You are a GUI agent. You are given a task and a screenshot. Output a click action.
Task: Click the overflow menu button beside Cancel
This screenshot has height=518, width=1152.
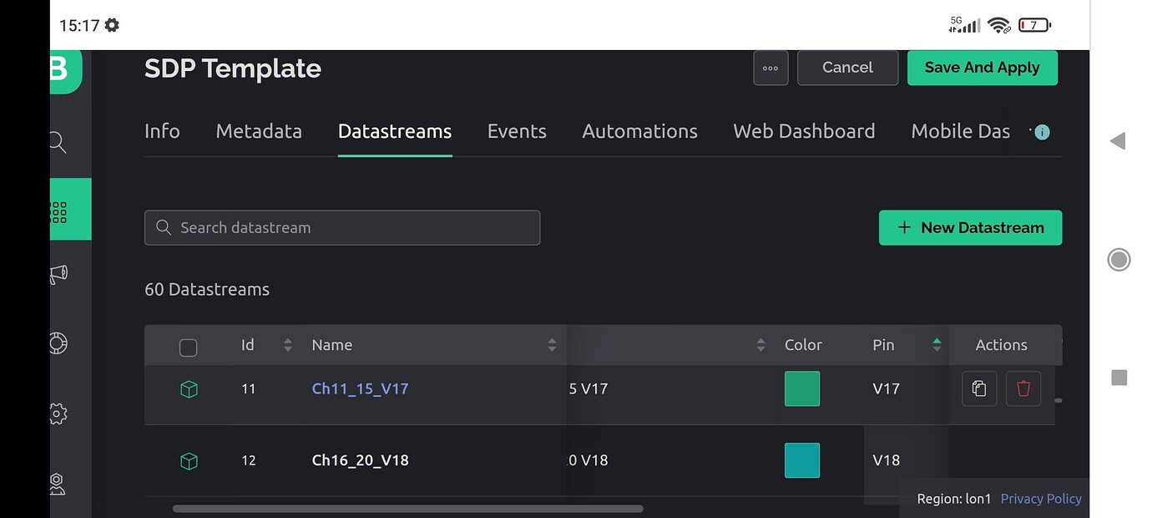point(770,68)
